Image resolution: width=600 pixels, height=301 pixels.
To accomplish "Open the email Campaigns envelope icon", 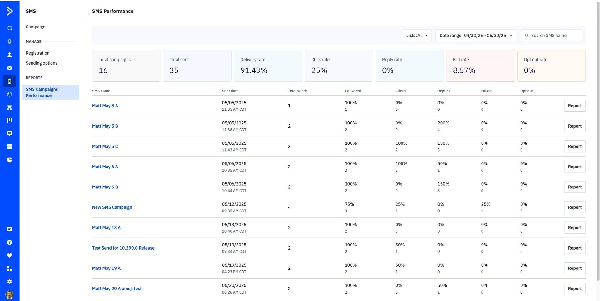I will coord(10,68).
